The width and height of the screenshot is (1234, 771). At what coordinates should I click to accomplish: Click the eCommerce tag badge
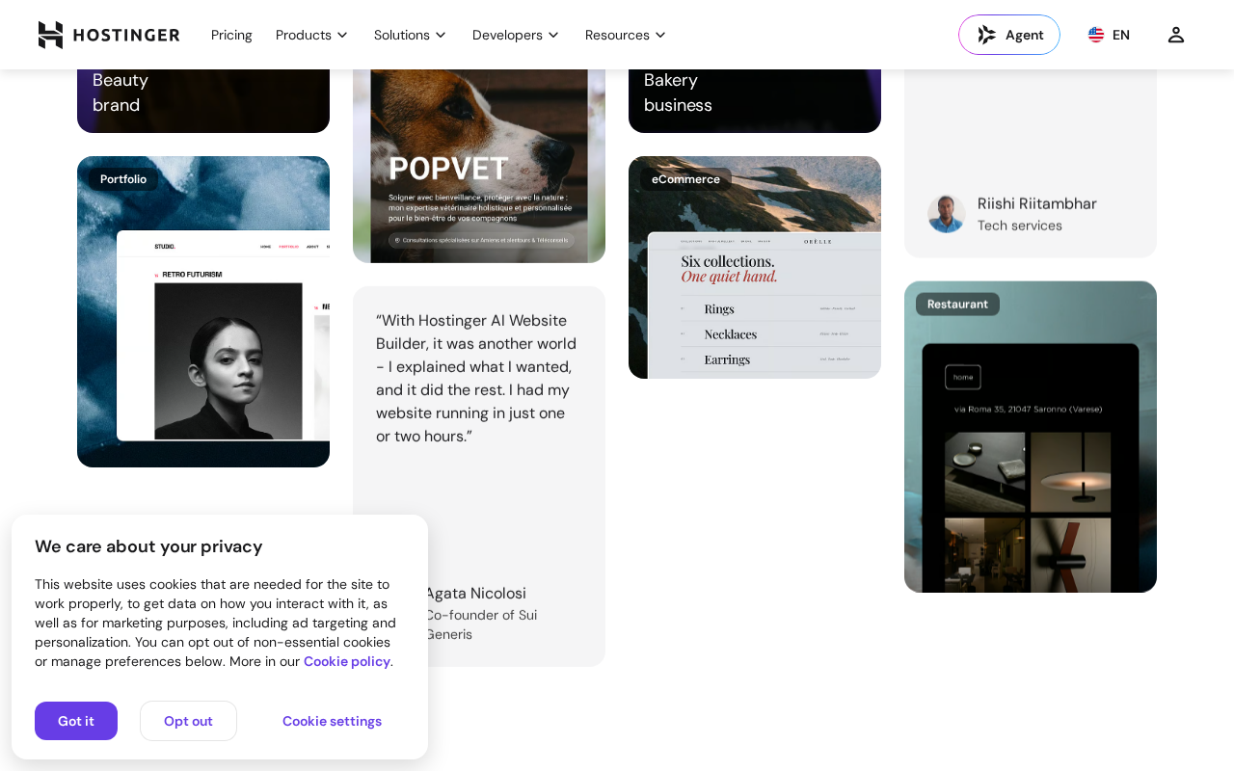685,179
